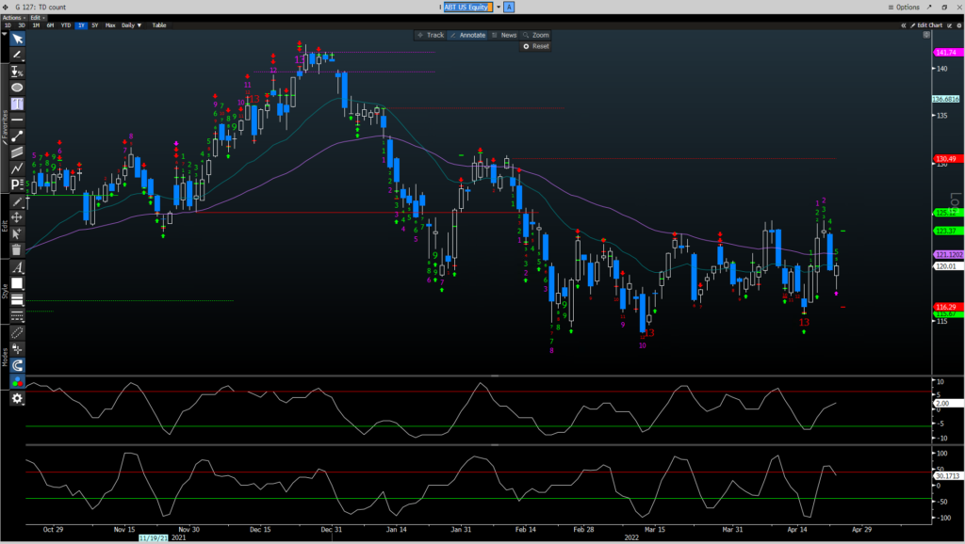Toggle the Zoom mode

click(535, 35)
